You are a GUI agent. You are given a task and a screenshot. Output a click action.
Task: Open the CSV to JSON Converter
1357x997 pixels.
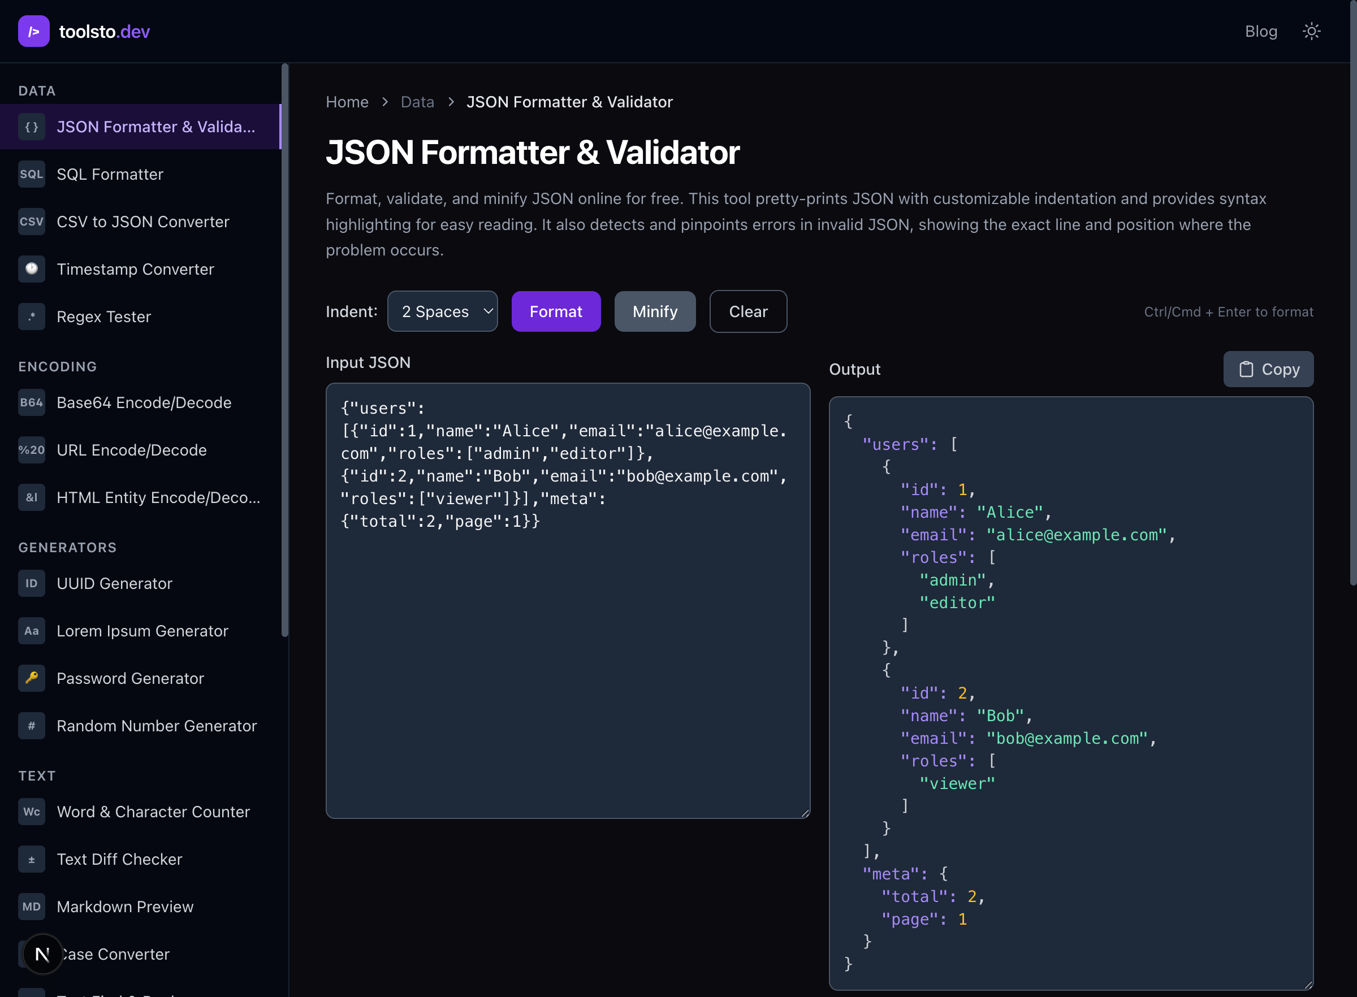tap(143, 222)
